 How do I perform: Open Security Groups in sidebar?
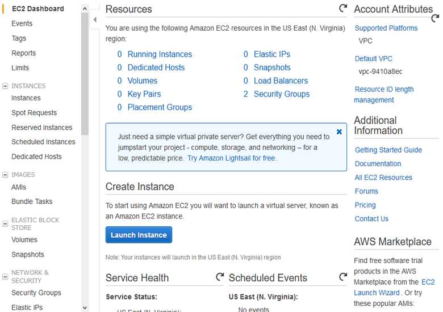[x=36, y=293]
